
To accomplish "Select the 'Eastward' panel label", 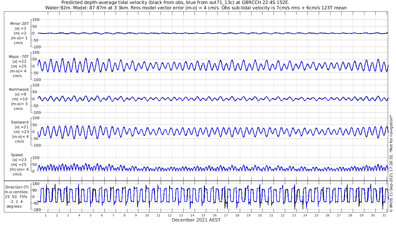I will pos(20,122).
